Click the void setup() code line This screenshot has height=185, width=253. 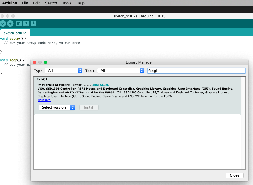click(13, 39)
